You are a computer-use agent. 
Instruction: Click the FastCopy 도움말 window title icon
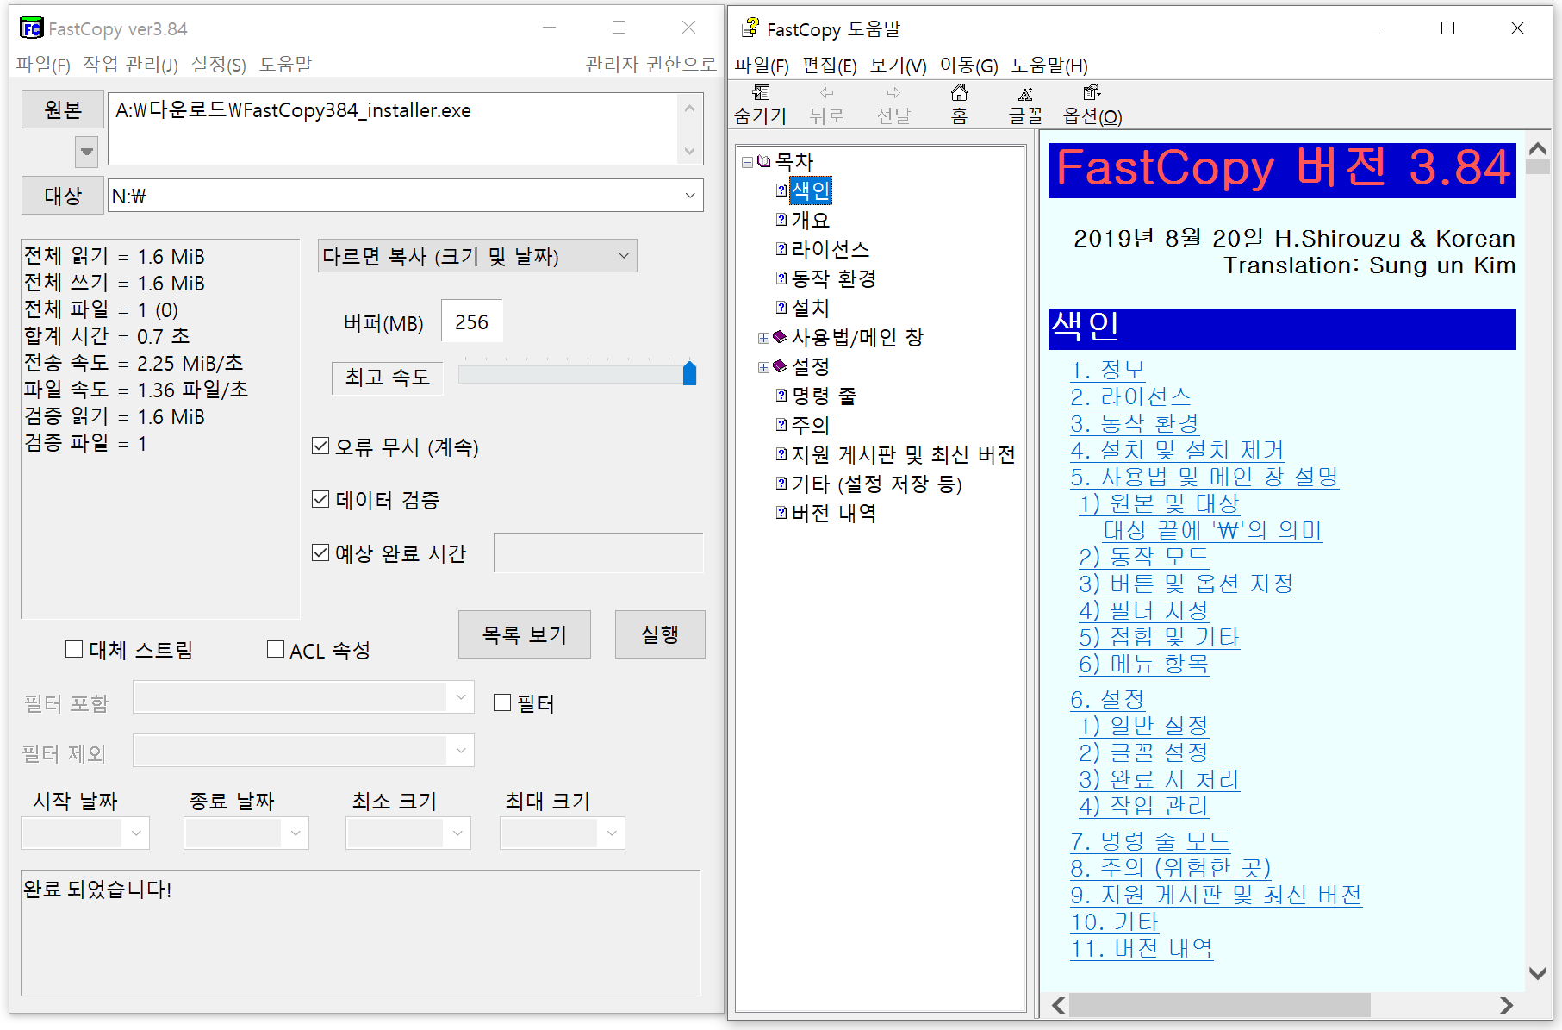pos(750,28)
